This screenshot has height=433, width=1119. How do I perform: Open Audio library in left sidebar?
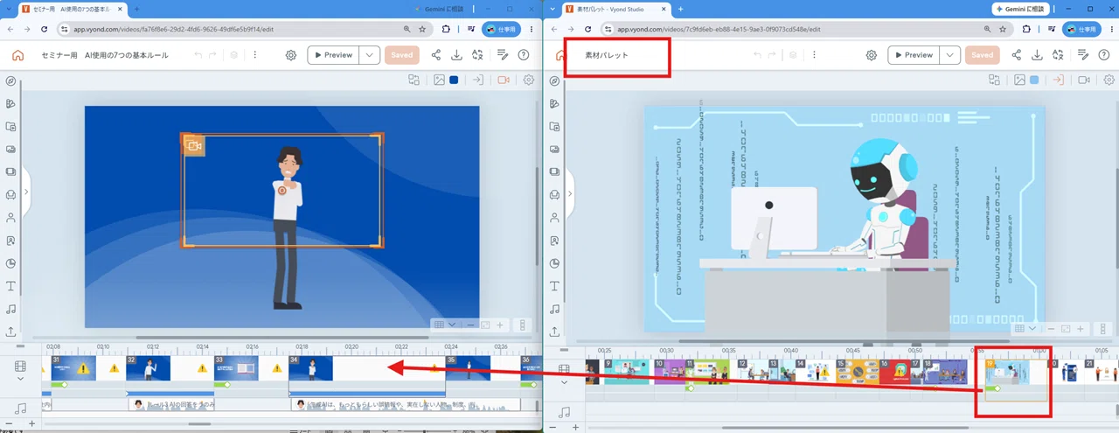pos(11,309)
